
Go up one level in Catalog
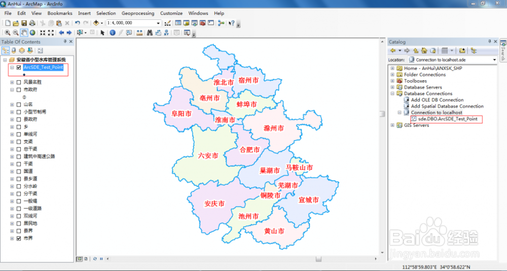(416, 51)
